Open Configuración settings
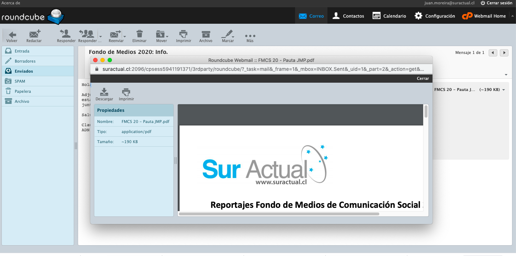Screen dimensions: 516x256 [435, 16]
